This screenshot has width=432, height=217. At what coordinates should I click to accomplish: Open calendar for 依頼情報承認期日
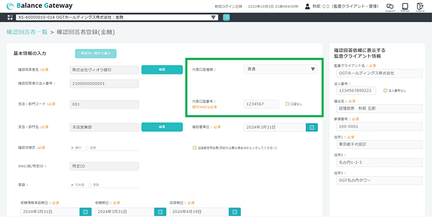click(85, 212)
